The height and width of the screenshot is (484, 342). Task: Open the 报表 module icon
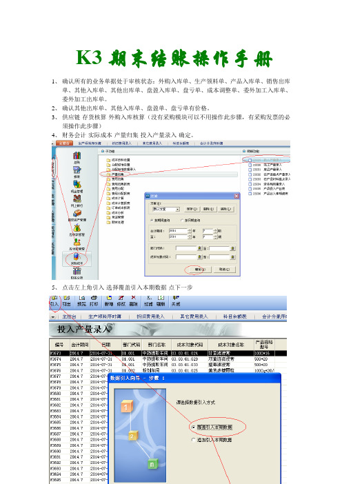coord(77,170)
